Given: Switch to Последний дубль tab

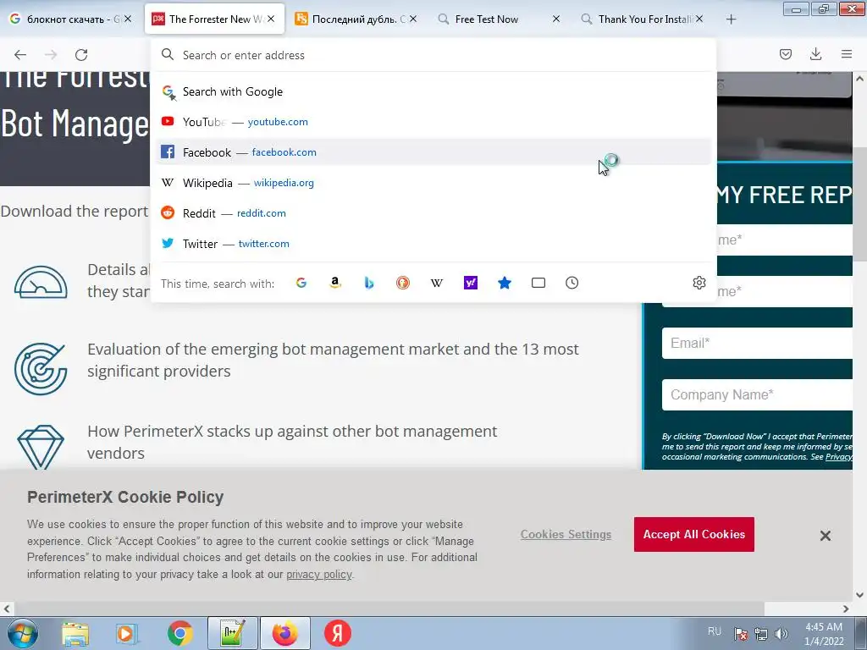Looking at the screenshot, I should [356, 19].
